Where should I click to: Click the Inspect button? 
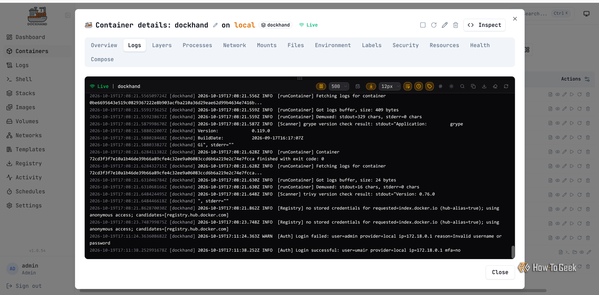click(x=484, y=25)
